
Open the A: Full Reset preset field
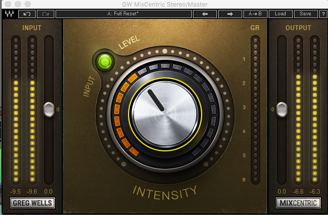(124, 14)
